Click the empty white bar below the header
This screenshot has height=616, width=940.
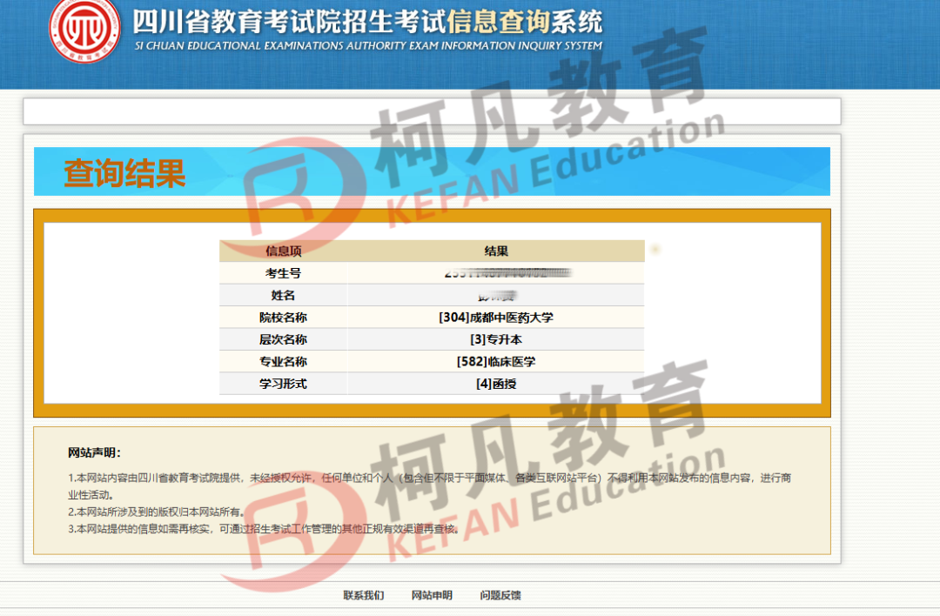[432, 111]
